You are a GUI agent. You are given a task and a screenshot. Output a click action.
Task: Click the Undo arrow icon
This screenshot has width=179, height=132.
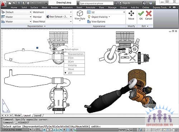33,3
